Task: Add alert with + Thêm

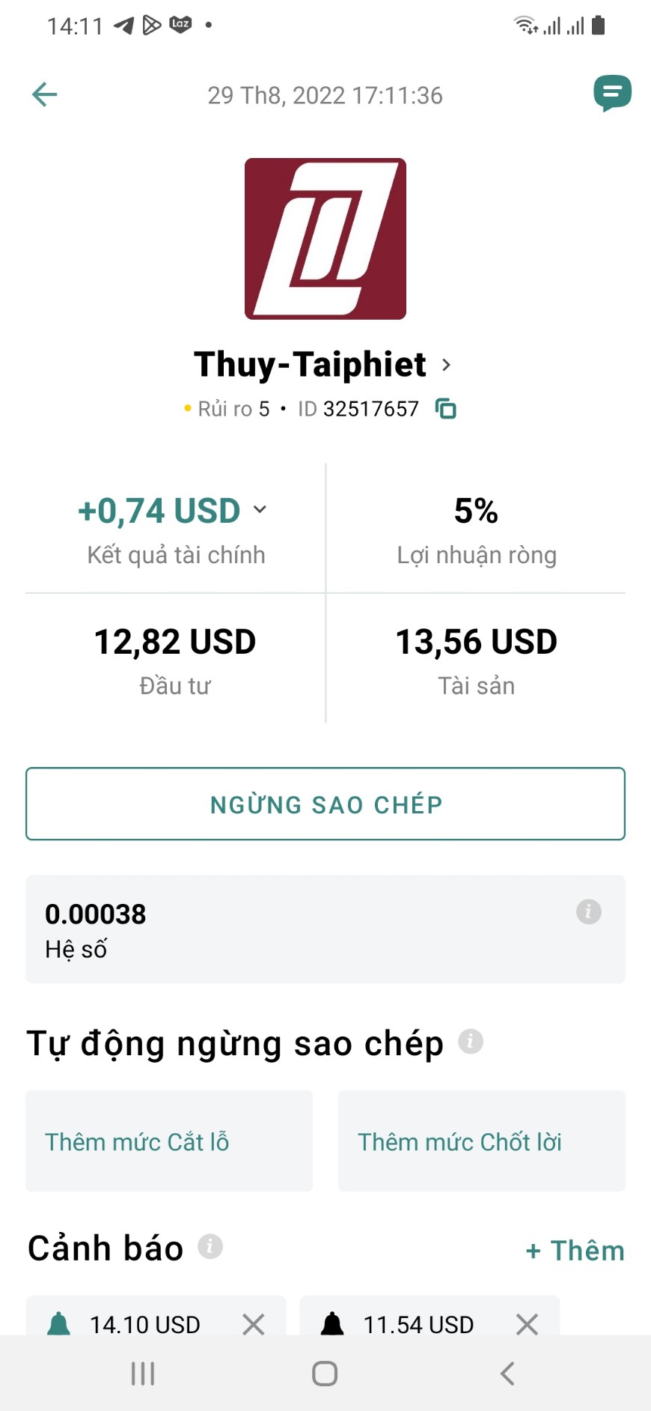Action: coord(575,1251)
